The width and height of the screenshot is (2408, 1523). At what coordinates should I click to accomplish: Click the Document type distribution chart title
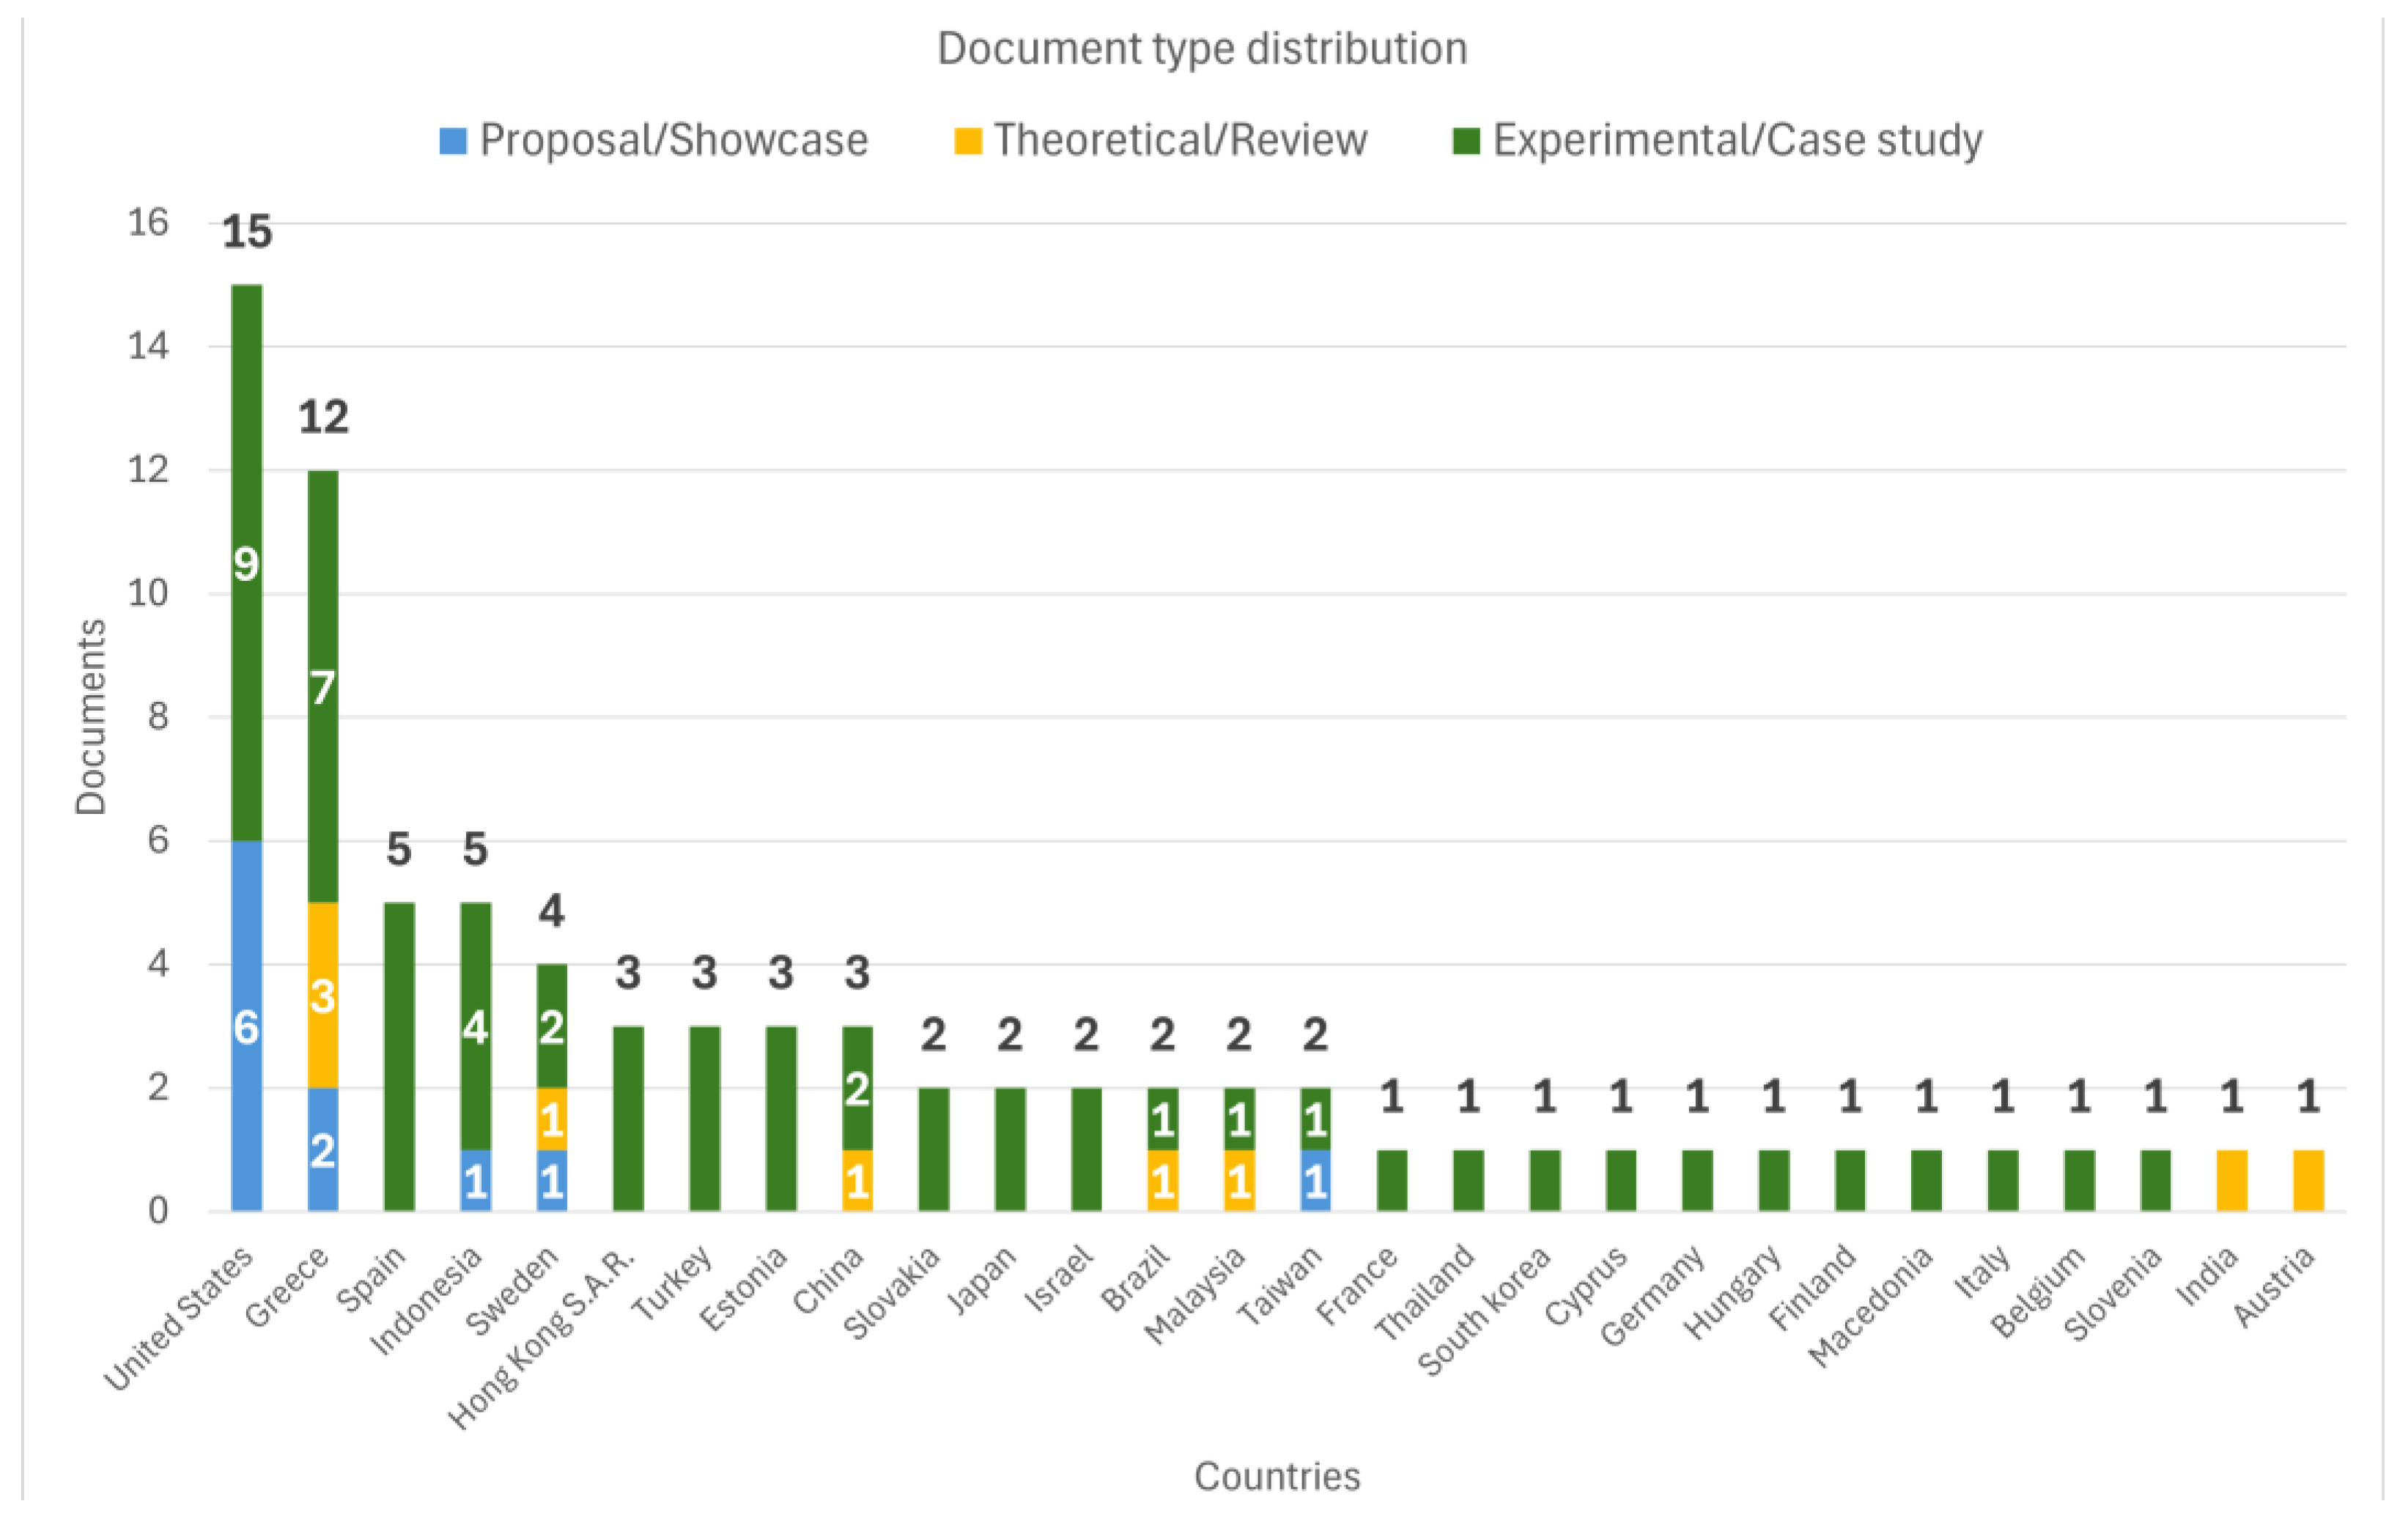tap(1202, 48)
